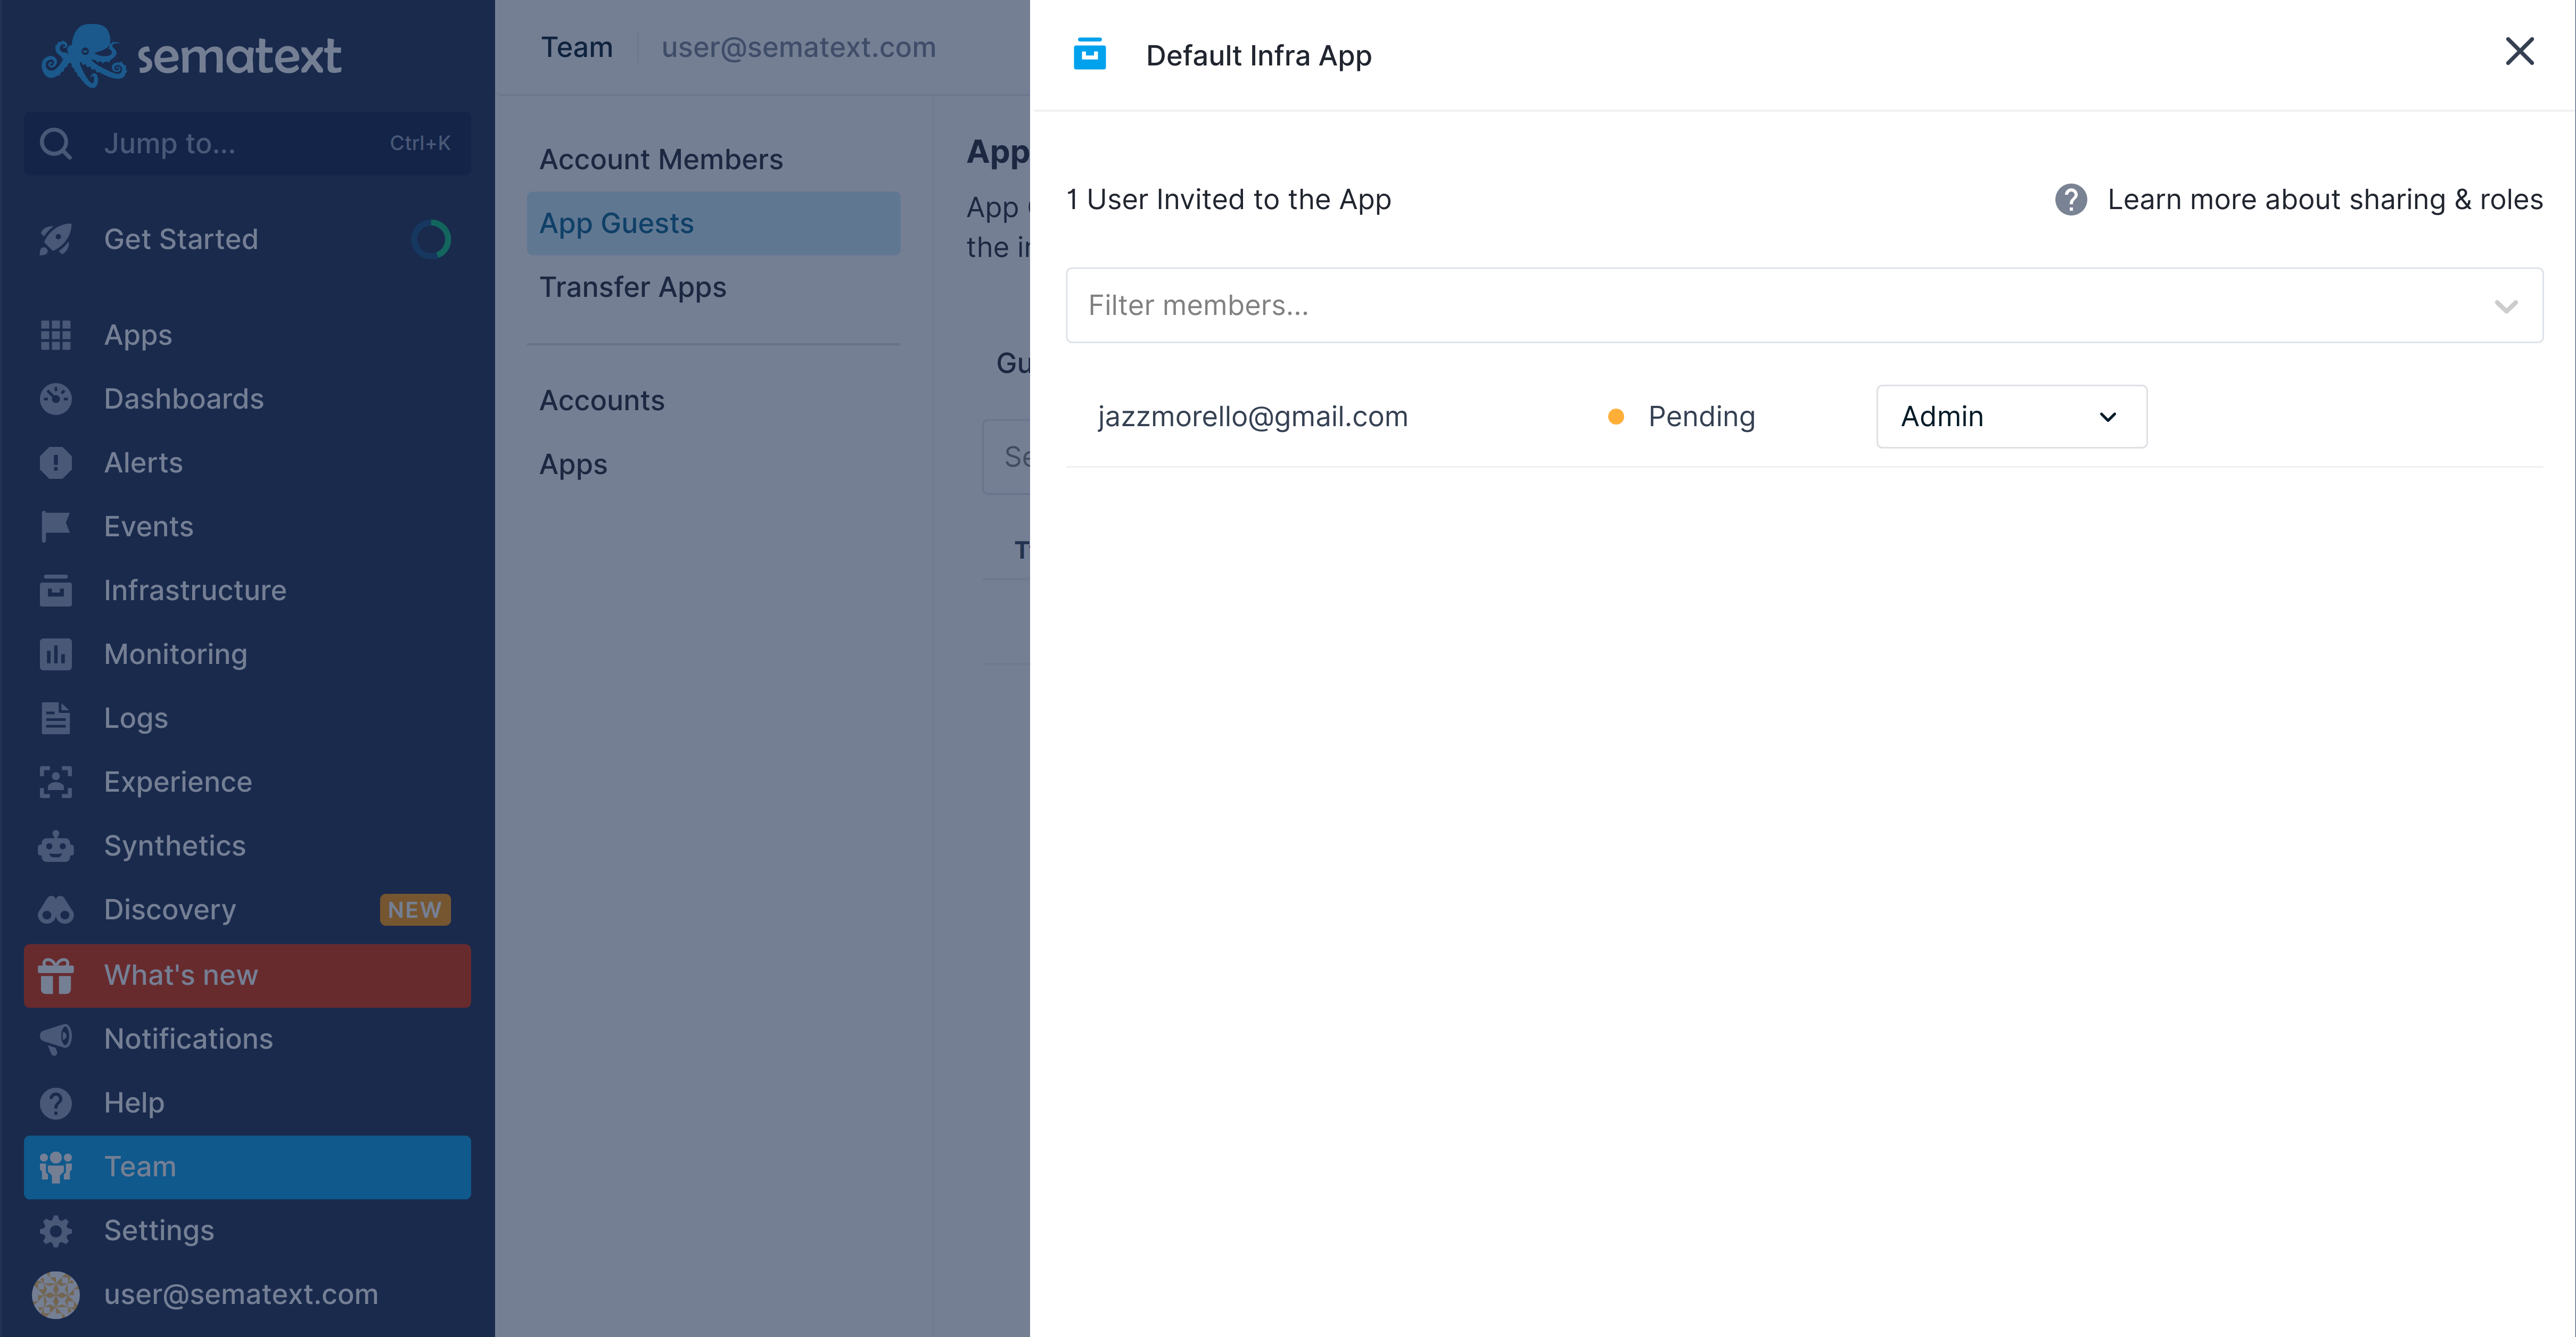Click the search magnifier icon in Jump to
Viewport: 2576px width, 1337px height.
(x=55, y=144)
